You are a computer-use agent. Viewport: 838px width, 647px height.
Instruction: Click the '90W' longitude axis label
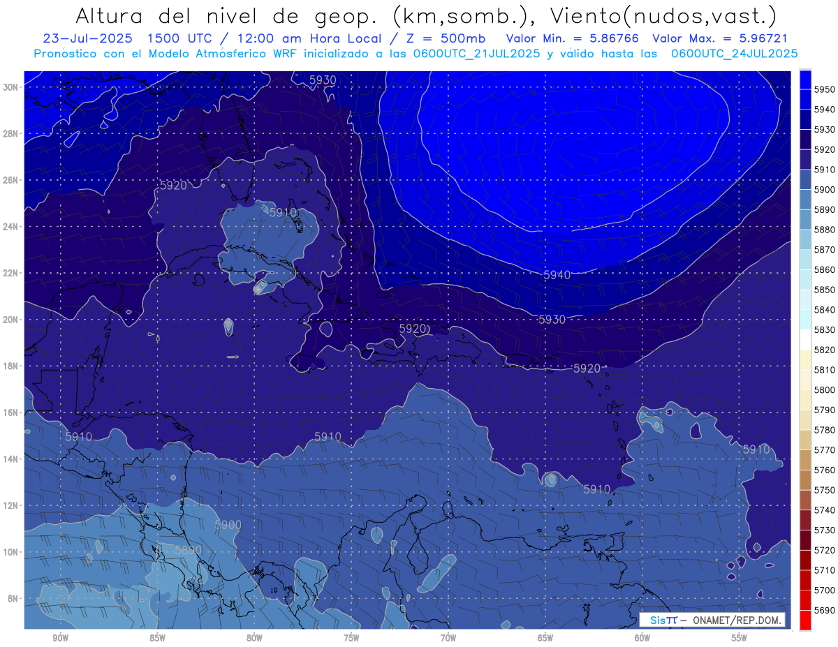pos(60,638)
